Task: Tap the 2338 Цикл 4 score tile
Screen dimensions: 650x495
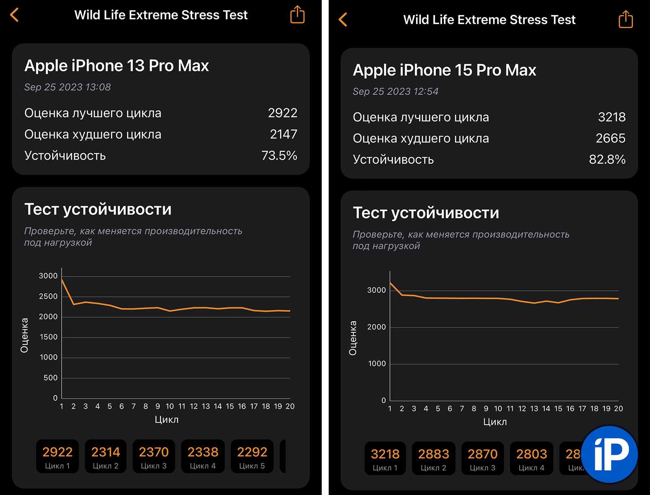Action: (x=203, y=457)
